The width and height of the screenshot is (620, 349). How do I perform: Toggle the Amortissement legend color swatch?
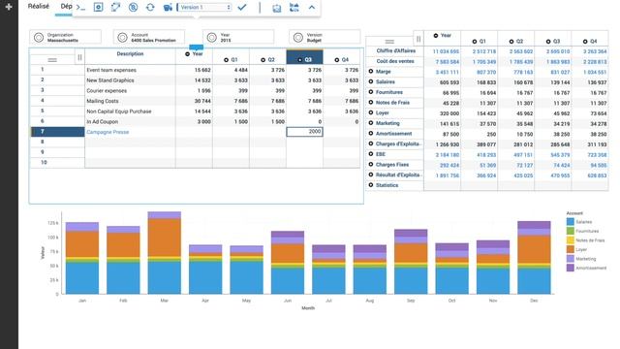coord(571,268)
